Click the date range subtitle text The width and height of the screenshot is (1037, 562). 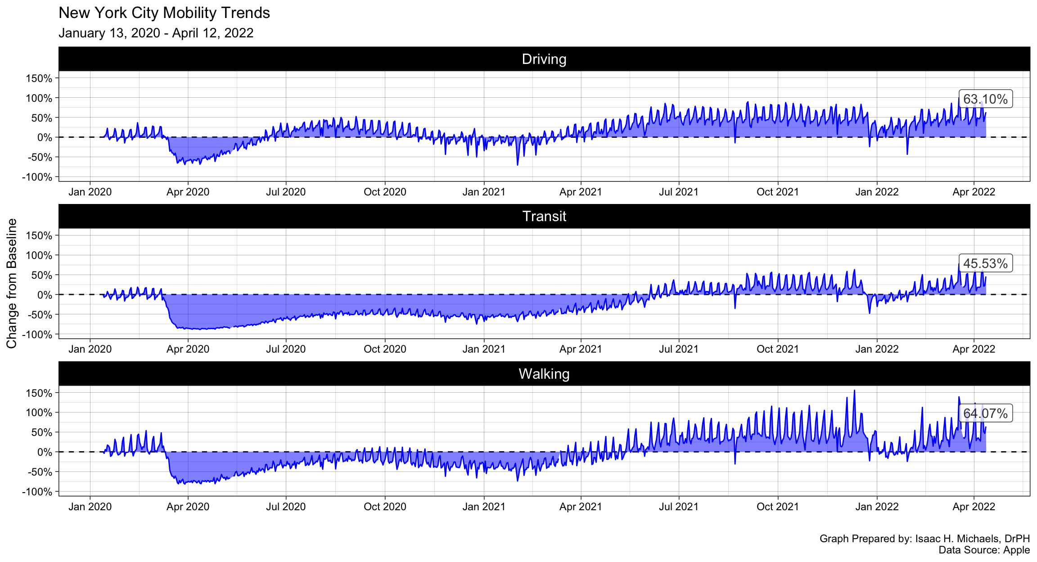[x=156, y=33]
